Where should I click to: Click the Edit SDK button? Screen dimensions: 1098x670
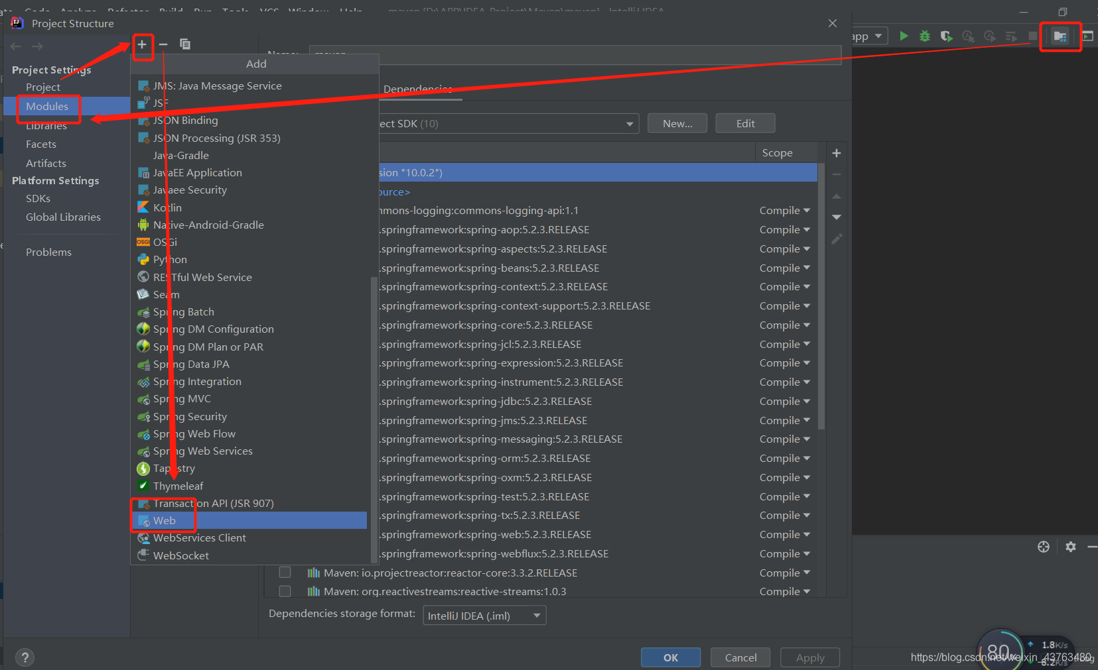745,123
